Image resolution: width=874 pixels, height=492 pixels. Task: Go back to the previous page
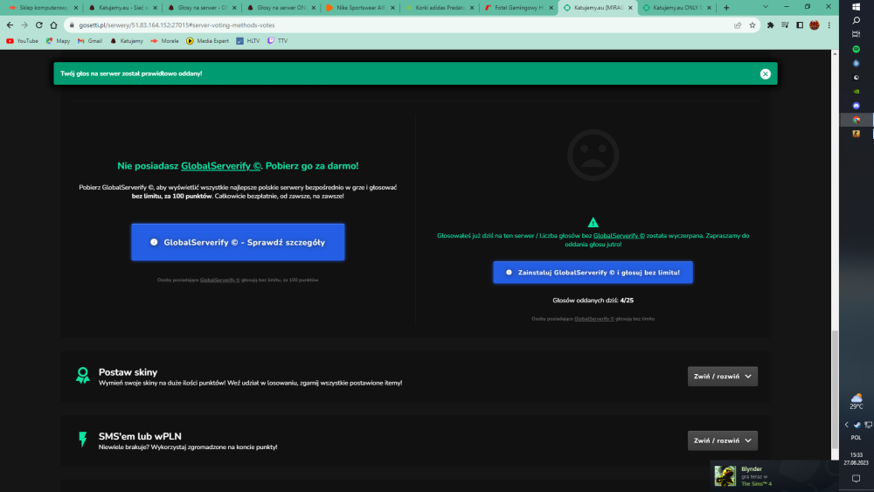click(x=10, y=25)
